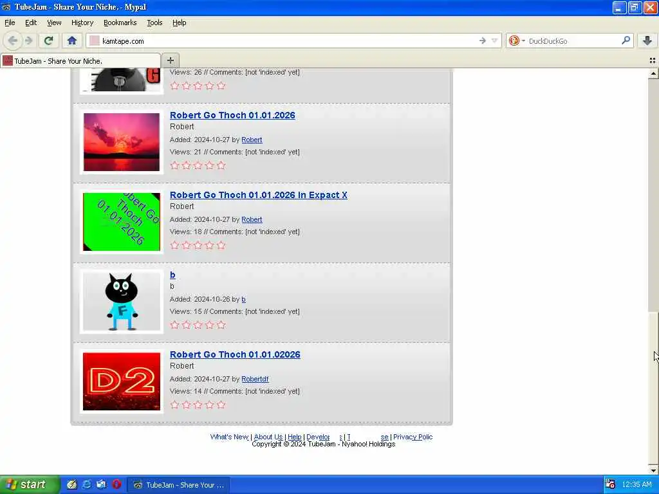659x494 pixels.
Task: Click the scrollbar up arrow
Action: point(653,73)
